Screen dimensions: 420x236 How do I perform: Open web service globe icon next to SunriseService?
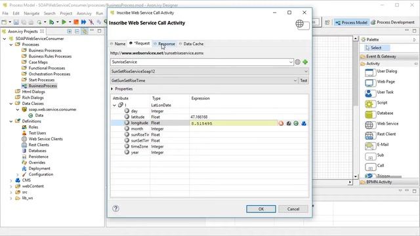point(297,62)
